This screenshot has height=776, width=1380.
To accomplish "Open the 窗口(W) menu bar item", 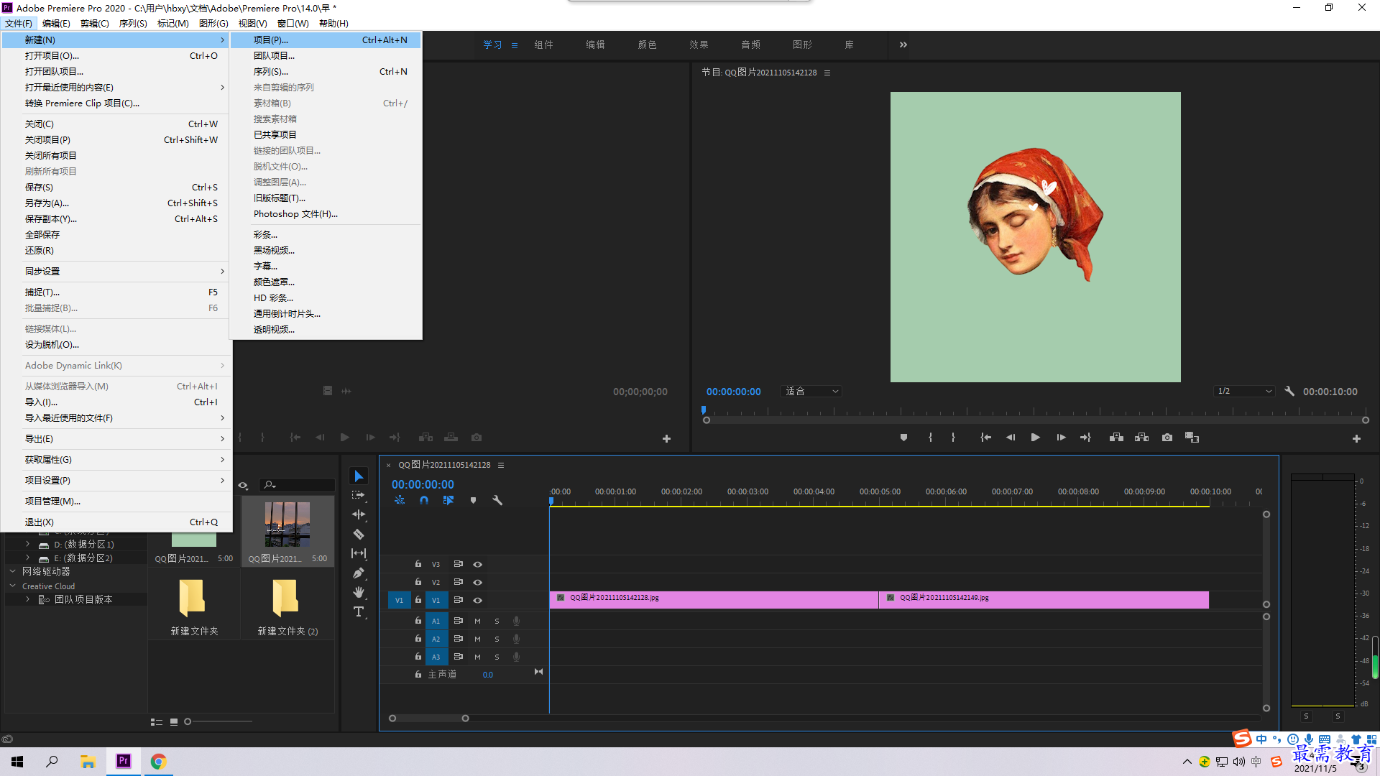I will pyautogui.click(x=293, y=23).
